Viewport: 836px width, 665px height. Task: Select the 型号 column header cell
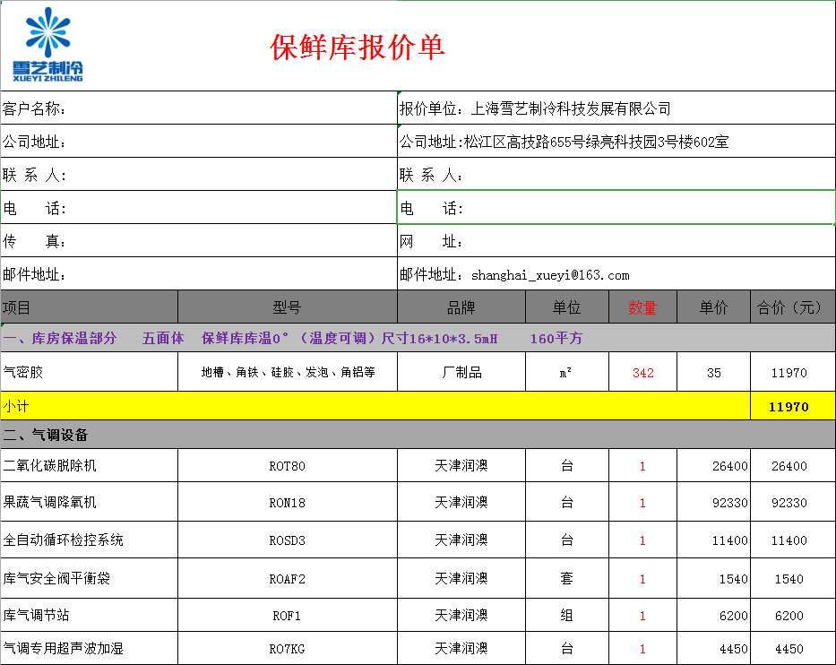[x=287, y=307]
